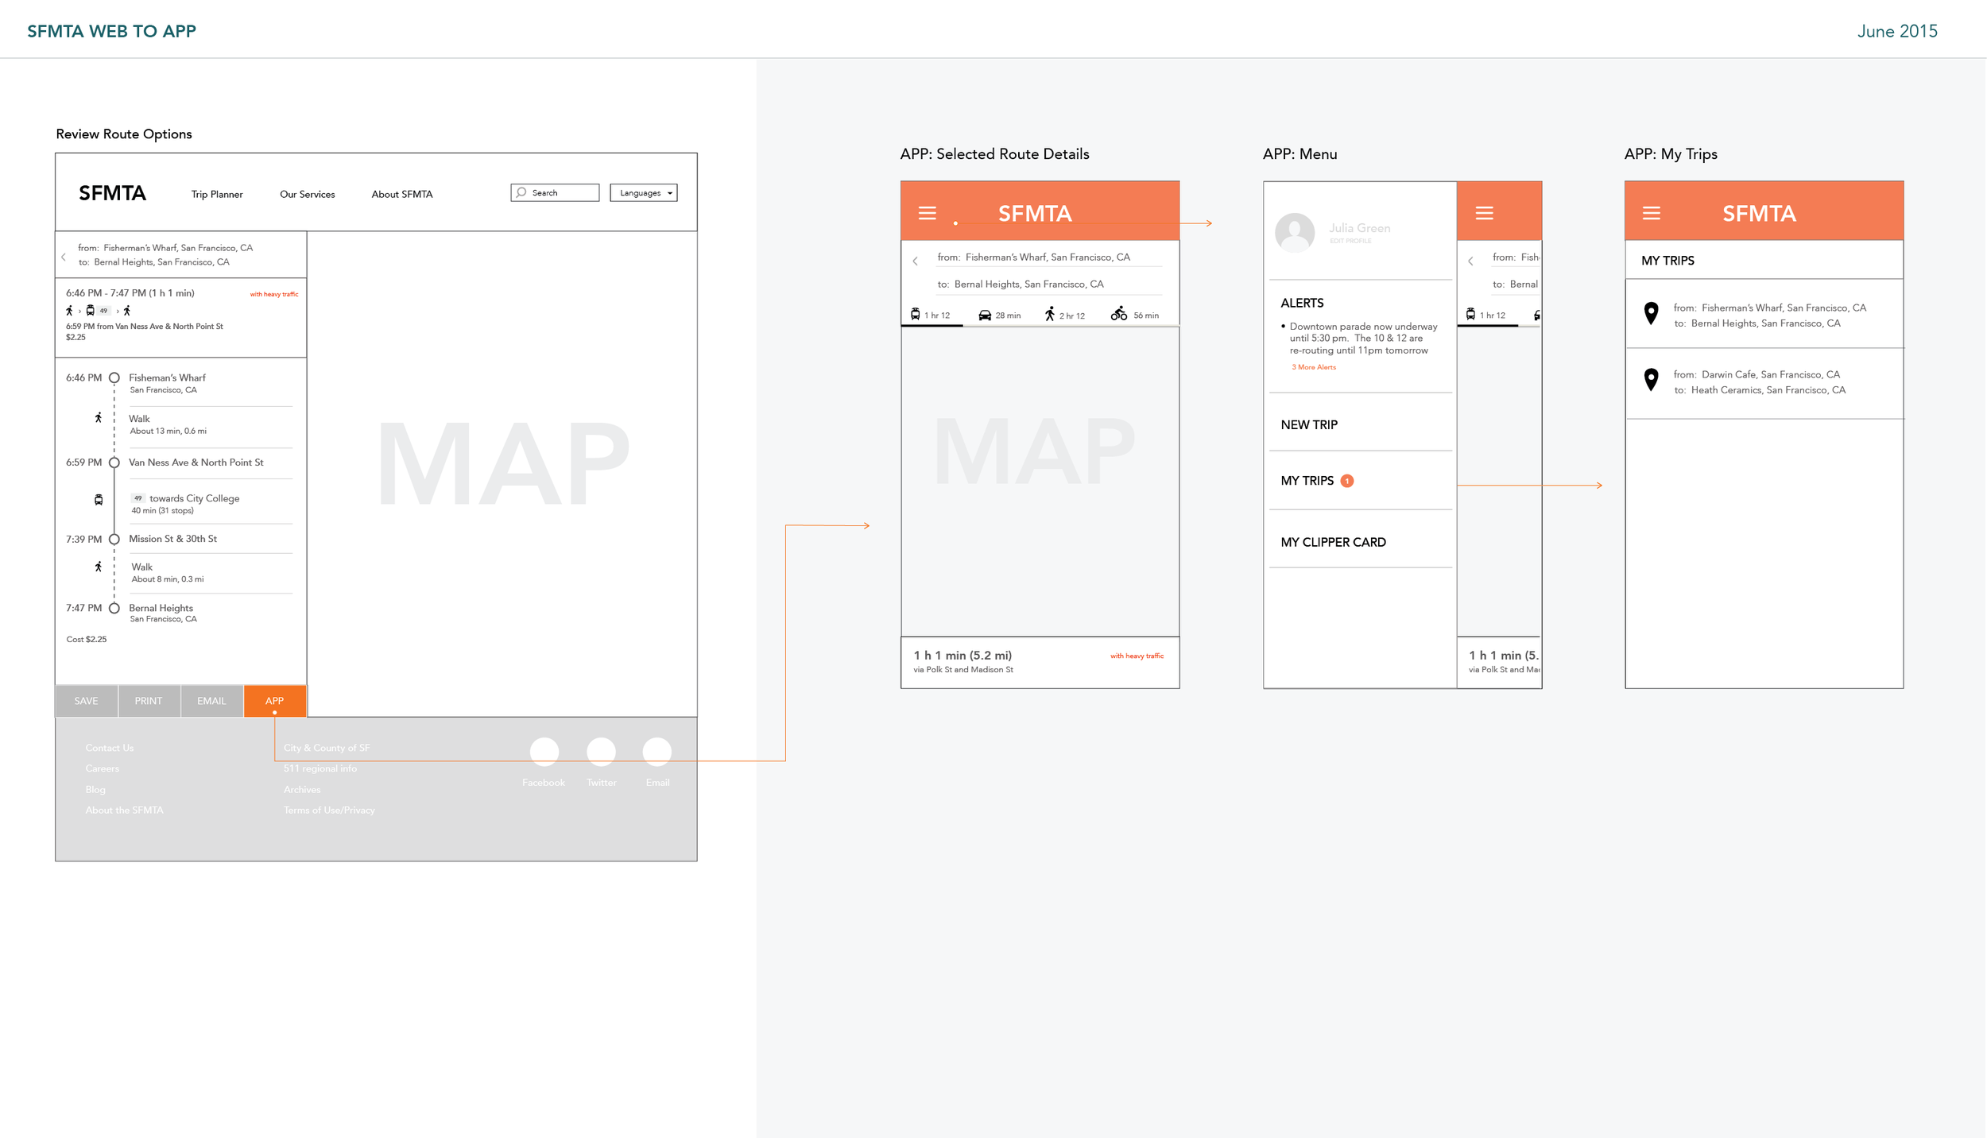Click the Van Ness Ave stop circle at 6:59 PM
The height and width of the screenshot is (1138, 1987).
coord(114,463)
